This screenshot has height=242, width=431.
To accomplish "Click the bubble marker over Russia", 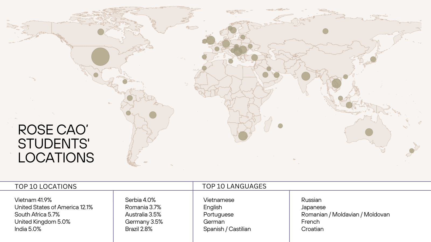I will [325, 31].
